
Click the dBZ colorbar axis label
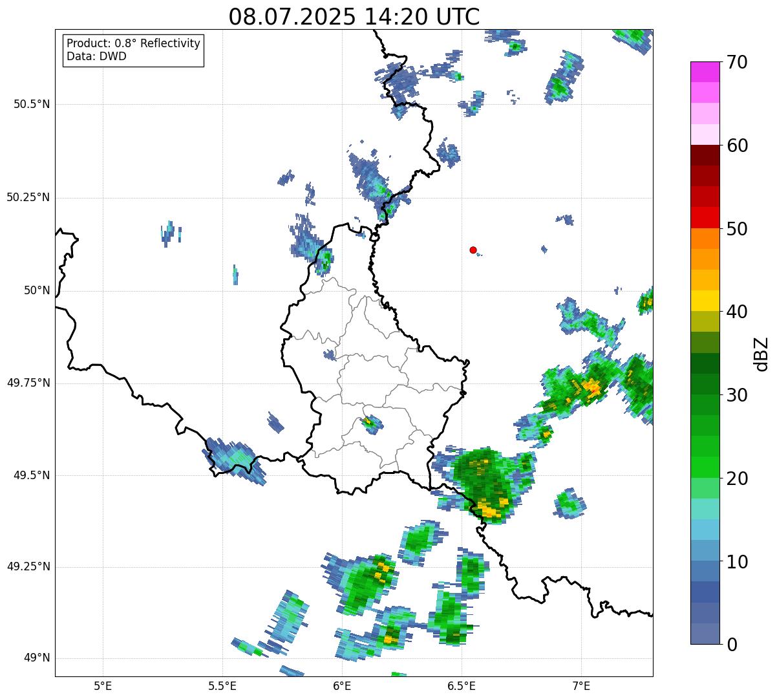click(x=761, y=353)
